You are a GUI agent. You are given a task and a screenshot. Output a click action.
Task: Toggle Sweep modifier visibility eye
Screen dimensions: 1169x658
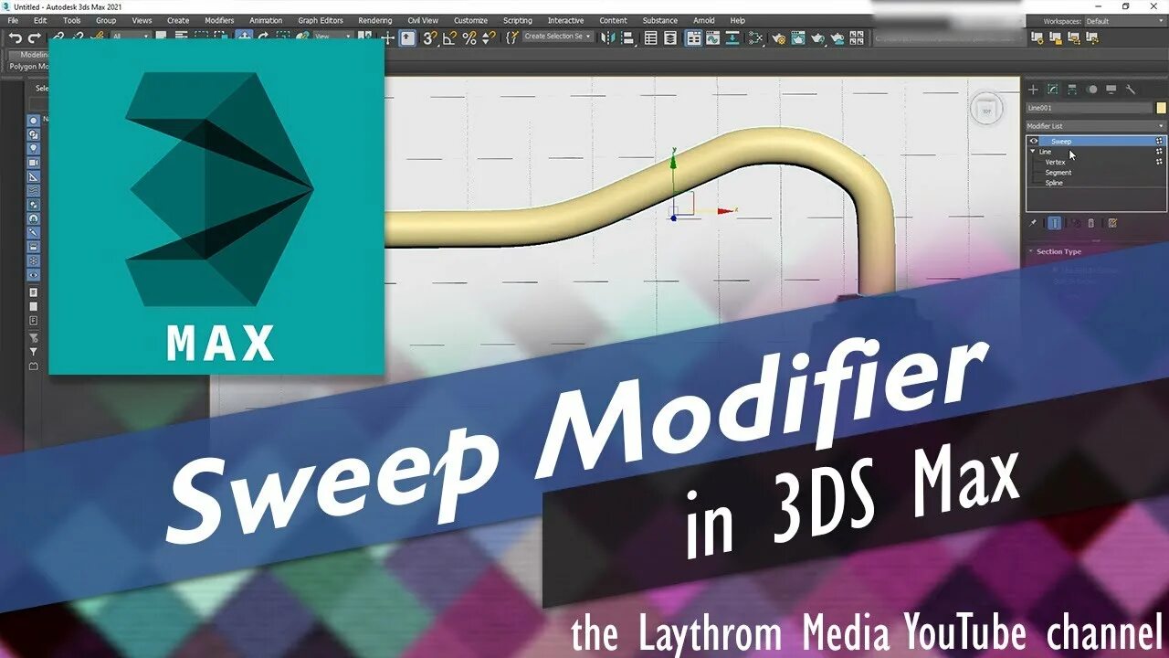[1034, 141]
